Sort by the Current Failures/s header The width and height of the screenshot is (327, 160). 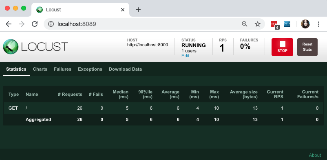tap(308, 94)
